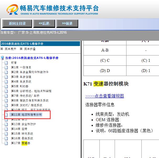Screen dimensions: 159x158
Task: Click the 维修件连接器 bullet
Action: tap(109, 125)
